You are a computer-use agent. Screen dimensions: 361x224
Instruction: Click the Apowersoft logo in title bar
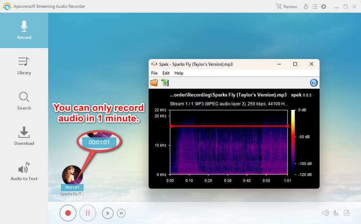(7, 6)
